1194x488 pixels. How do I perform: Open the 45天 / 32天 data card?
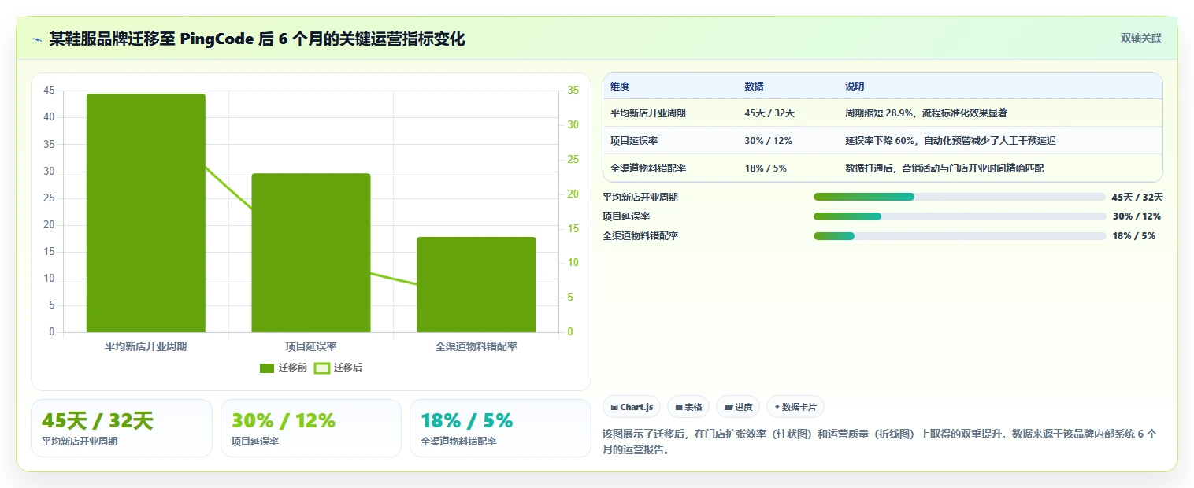pos(121,428)
